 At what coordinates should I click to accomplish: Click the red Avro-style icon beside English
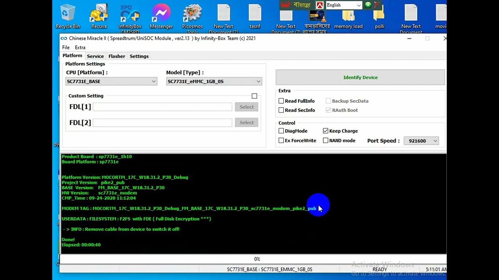point(320,5)
